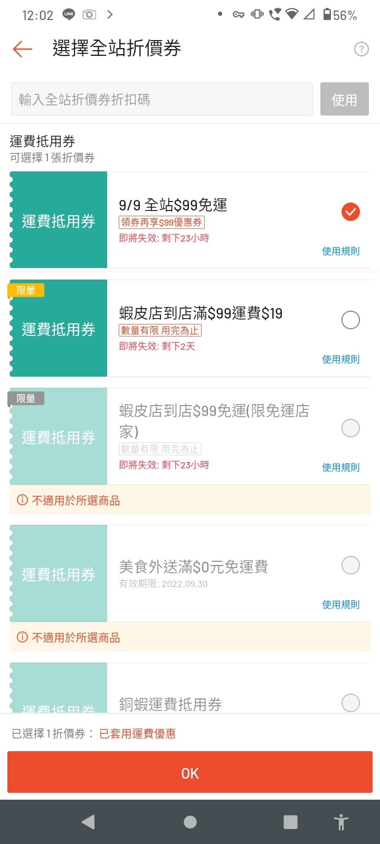Tap the 使用 apply code button
Screen dimensions: 380x844
click(x=344, y=99)
